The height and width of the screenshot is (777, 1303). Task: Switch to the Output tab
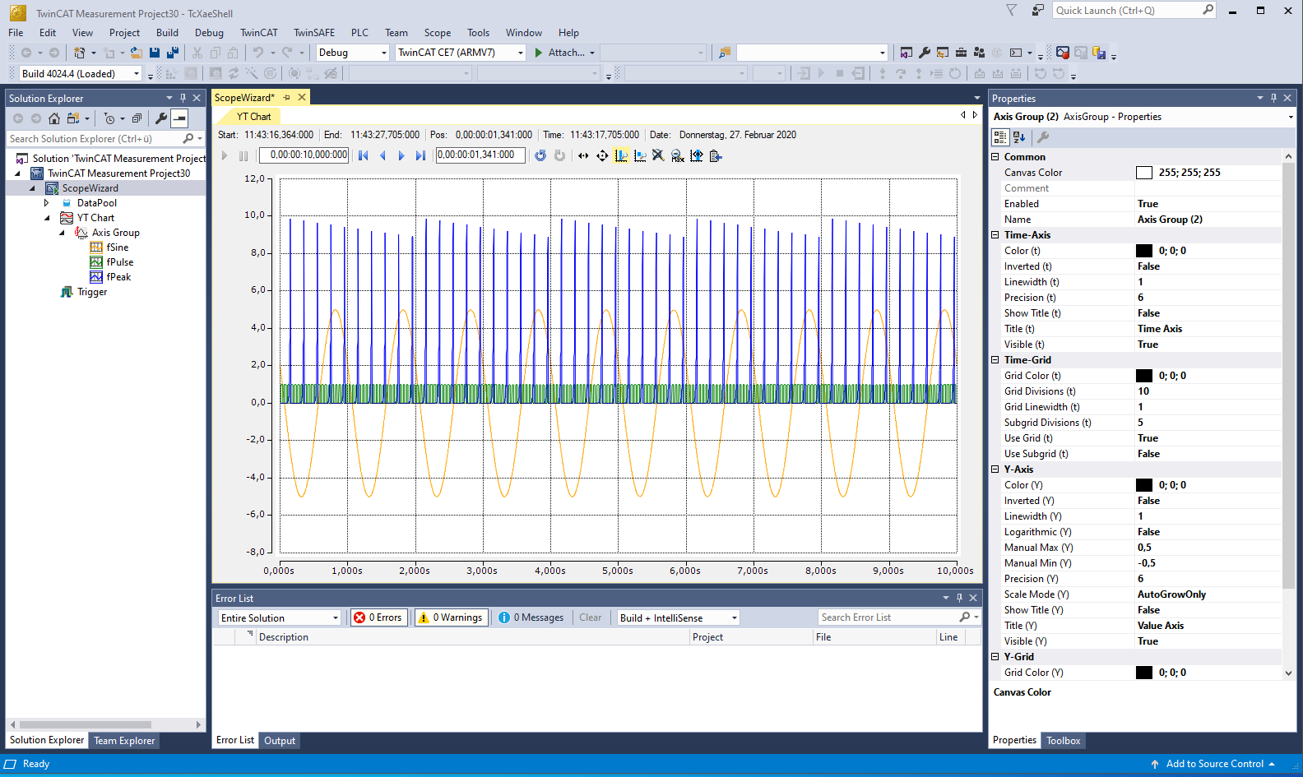280,741
